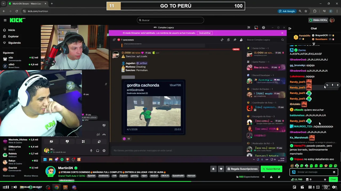Open a new Chrome tab
341x191 pixels.
pos(52,4)
